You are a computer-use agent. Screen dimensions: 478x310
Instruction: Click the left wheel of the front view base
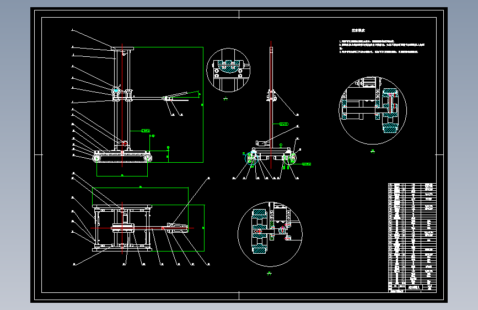click(x=97, y=158)
